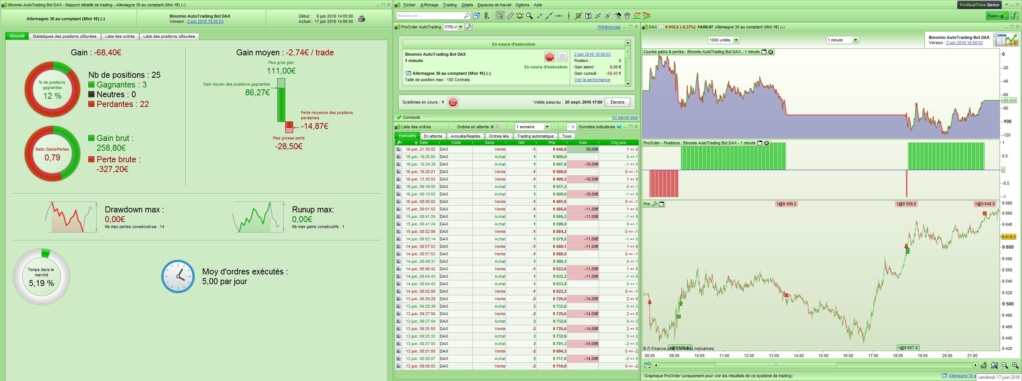Click the horizontal scrollbar under price chart
Viewport: 1022px width, 381px height.
pyautogui.click(x=776, y=365)
